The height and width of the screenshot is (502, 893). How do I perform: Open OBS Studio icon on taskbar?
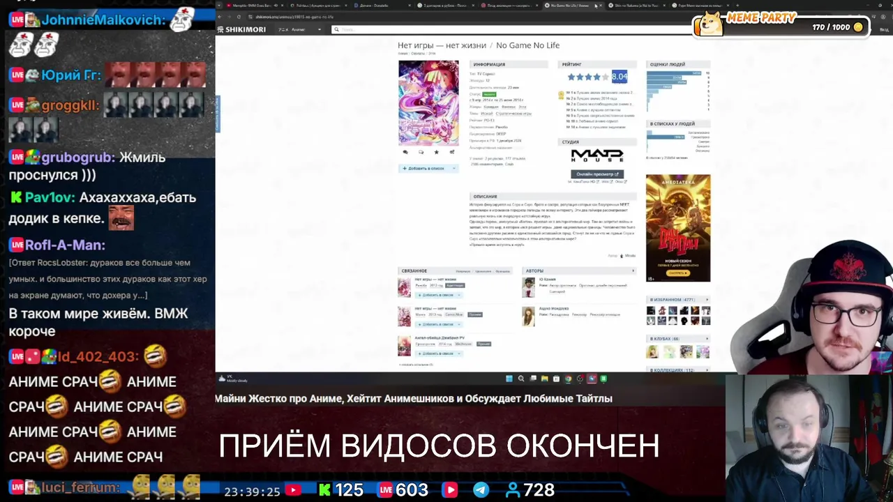[580, 379]
